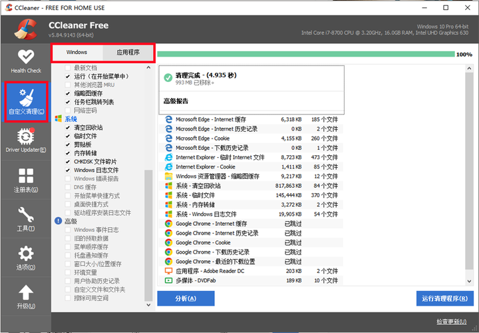Uncheck the 任务栏跳转列表 checkbox

pyautogui.click(x=68, y=102)
